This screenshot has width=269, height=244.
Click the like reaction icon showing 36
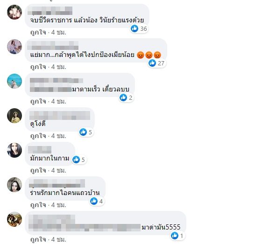(x=134, y=28)
